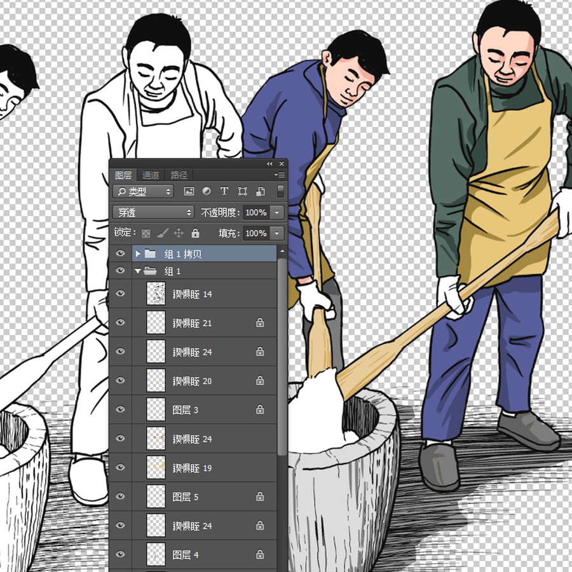Select the 组 1 group name
The image size is (572, 572).
172,271
